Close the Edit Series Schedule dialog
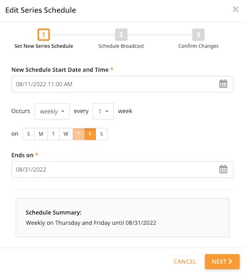 [236, 9]
